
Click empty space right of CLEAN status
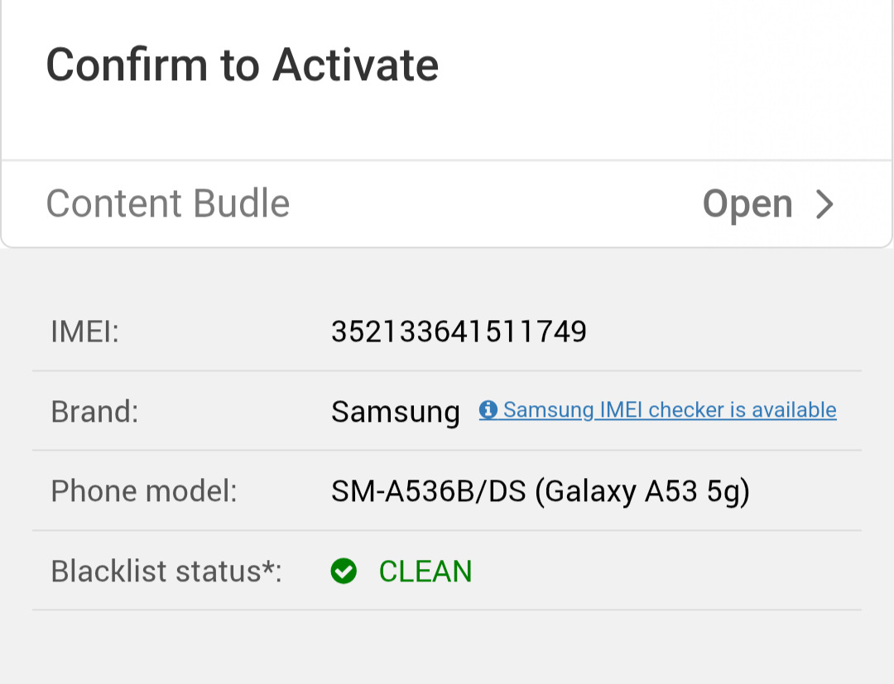click(x=662, y=572)
